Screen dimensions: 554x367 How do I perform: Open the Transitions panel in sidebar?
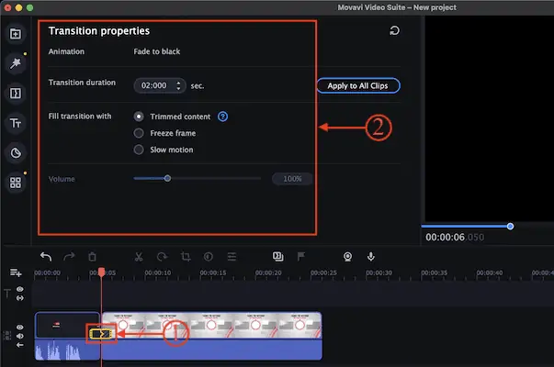16,94
